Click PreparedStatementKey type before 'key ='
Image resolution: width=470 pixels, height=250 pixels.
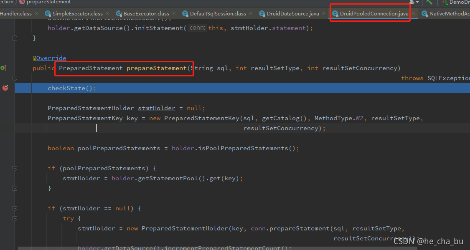click(x=85, y=118)
